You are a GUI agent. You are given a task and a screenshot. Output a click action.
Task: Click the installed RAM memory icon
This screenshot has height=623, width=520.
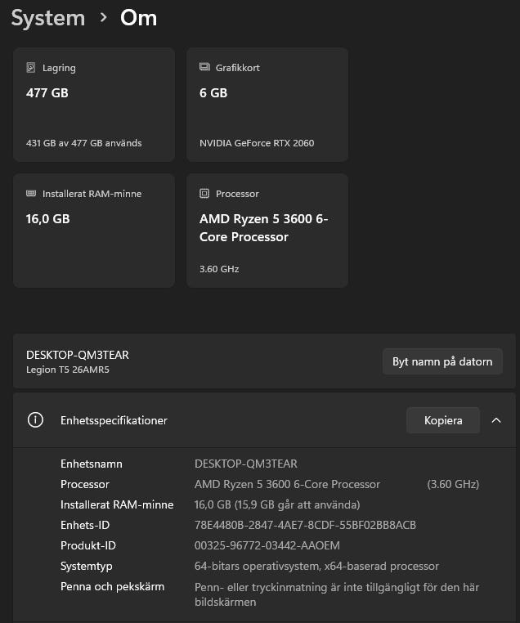coord(31,194)
